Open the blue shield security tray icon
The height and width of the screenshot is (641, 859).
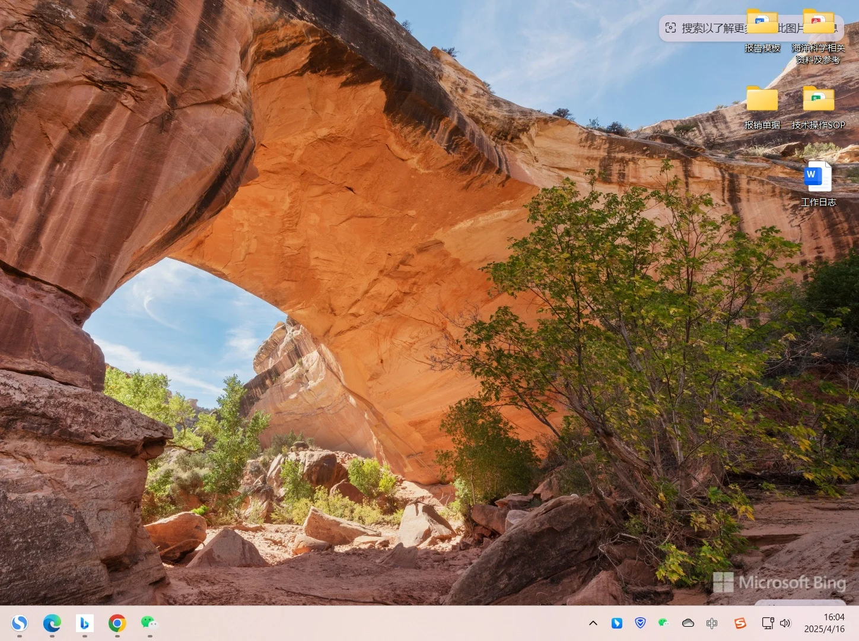pyautogui.click(x=640, y=623)
